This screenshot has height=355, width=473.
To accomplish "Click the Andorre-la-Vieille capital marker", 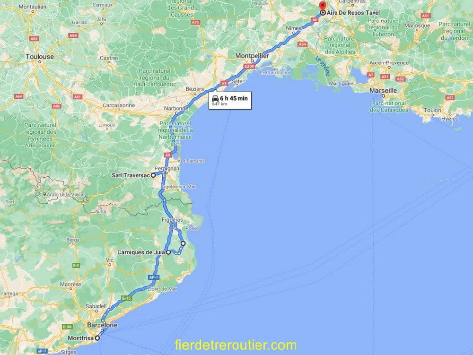I will click(44, 194).
